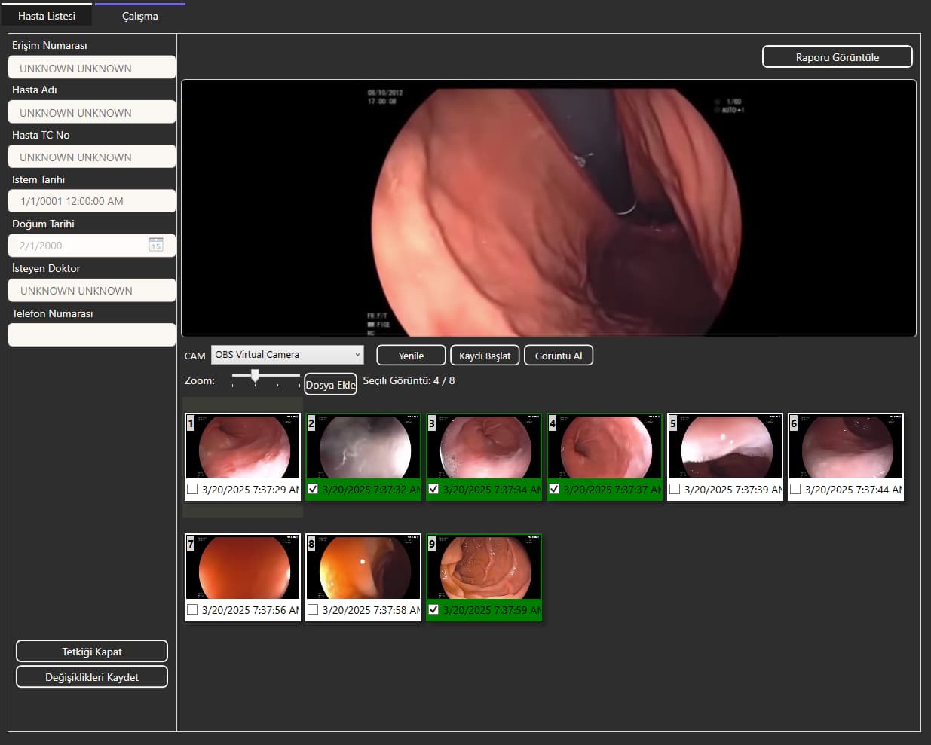Click the Telefon Numarası input field

click(x=92, y=335)
